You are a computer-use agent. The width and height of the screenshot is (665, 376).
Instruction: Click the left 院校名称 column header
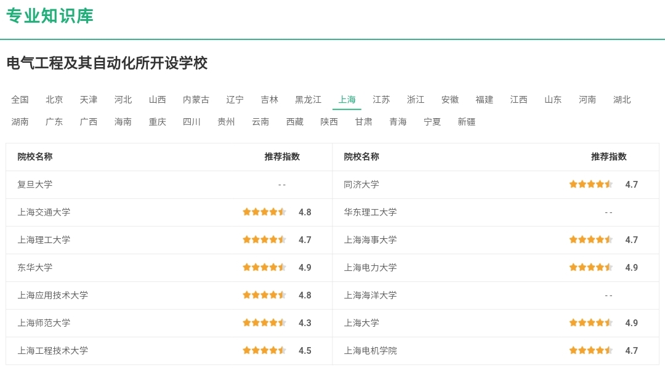(34, 157)
